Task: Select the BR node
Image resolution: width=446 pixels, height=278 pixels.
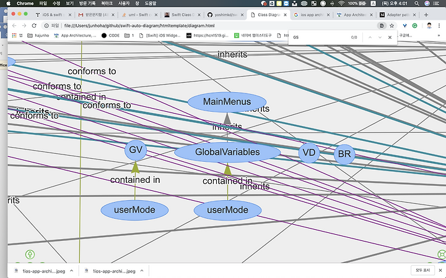Action: [x=344, y=154]
